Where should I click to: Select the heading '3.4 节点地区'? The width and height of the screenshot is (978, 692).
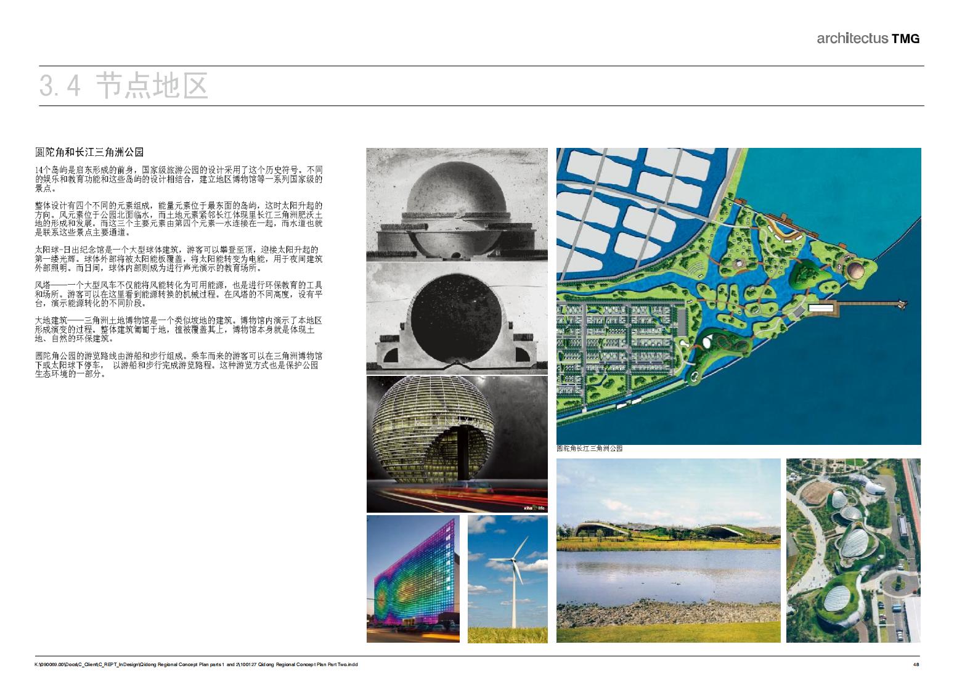click(124, 86)
